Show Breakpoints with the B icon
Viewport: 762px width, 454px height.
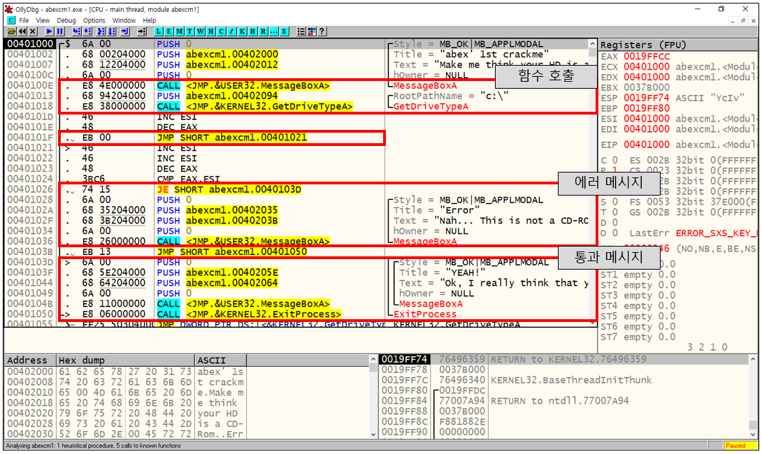pos(252,31)
